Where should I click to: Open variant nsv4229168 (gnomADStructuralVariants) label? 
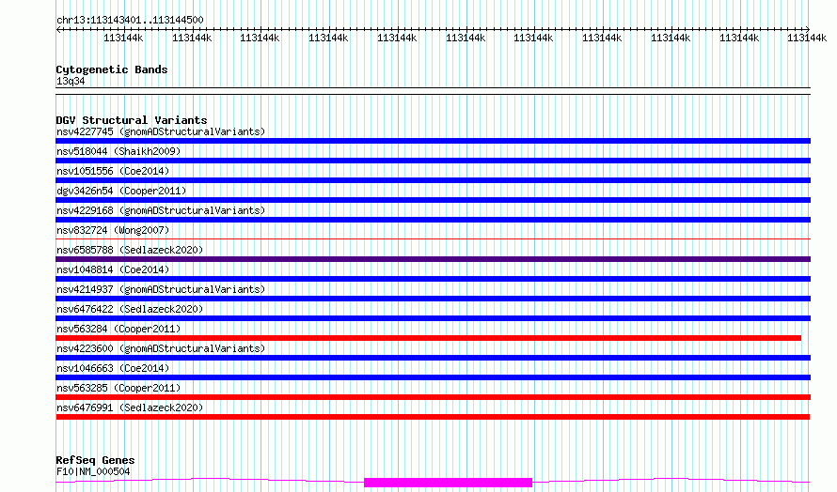161,210
